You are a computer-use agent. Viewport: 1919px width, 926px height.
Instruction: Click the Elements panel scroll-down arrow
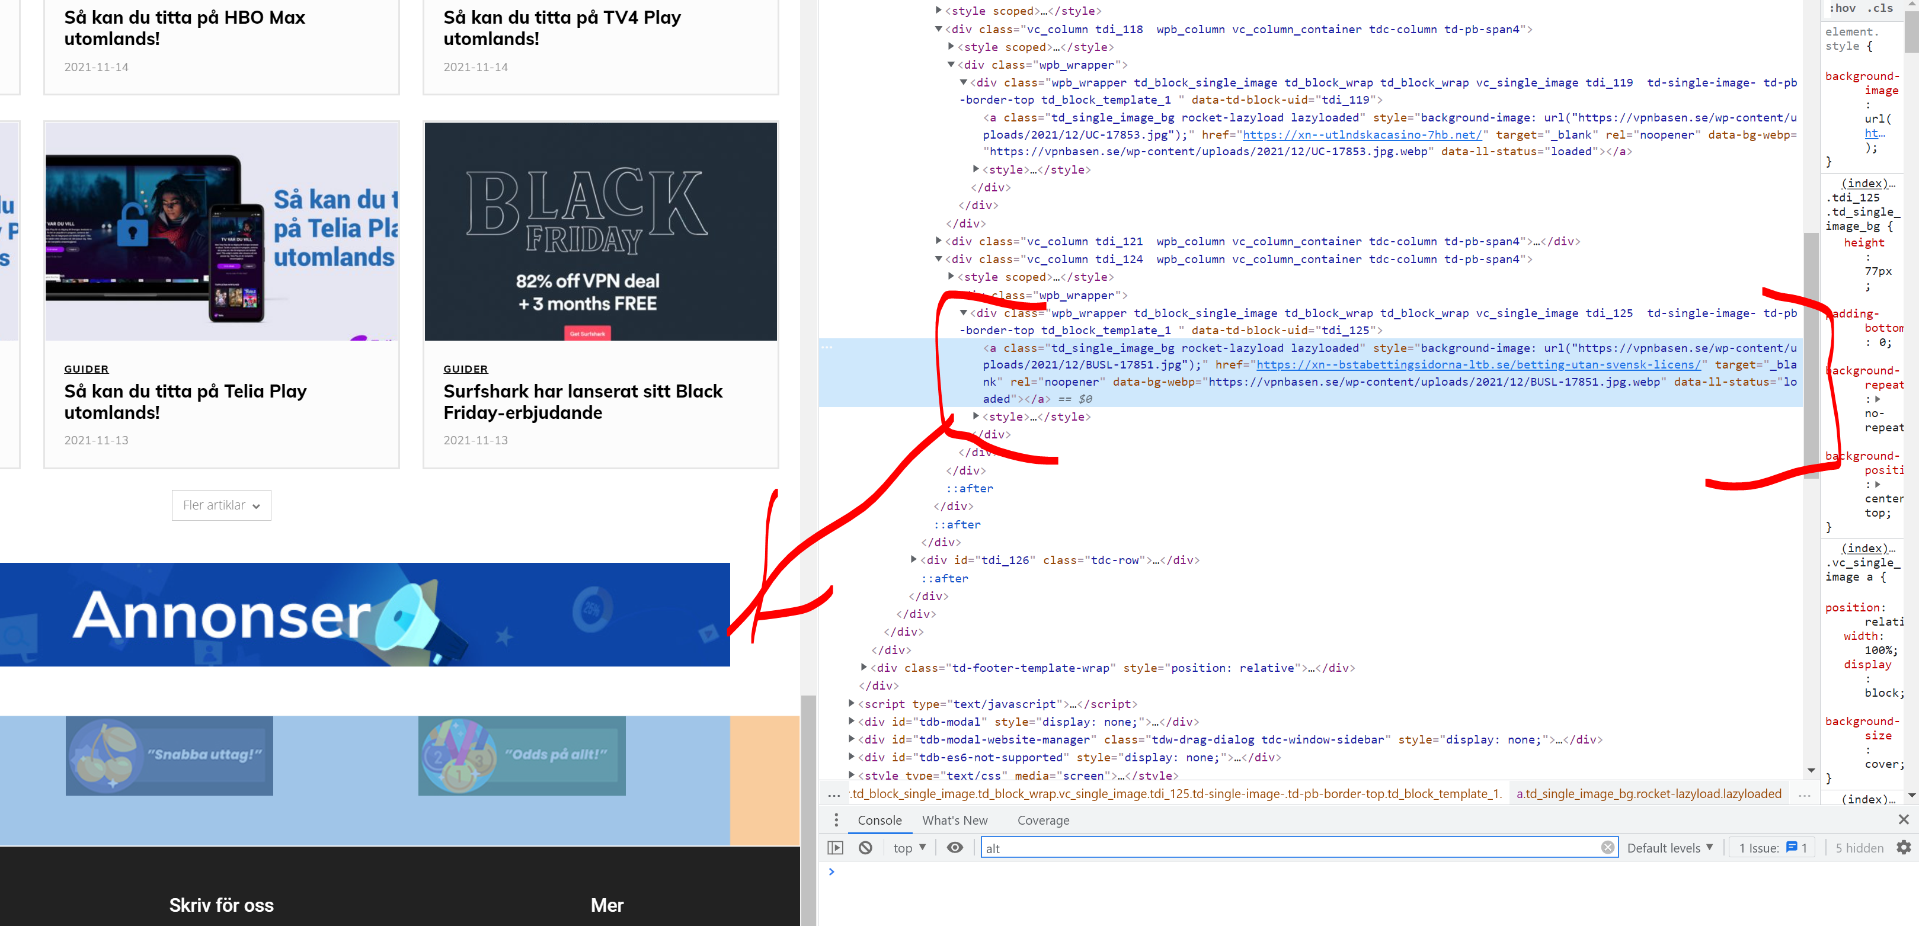tap(1811, 770)
